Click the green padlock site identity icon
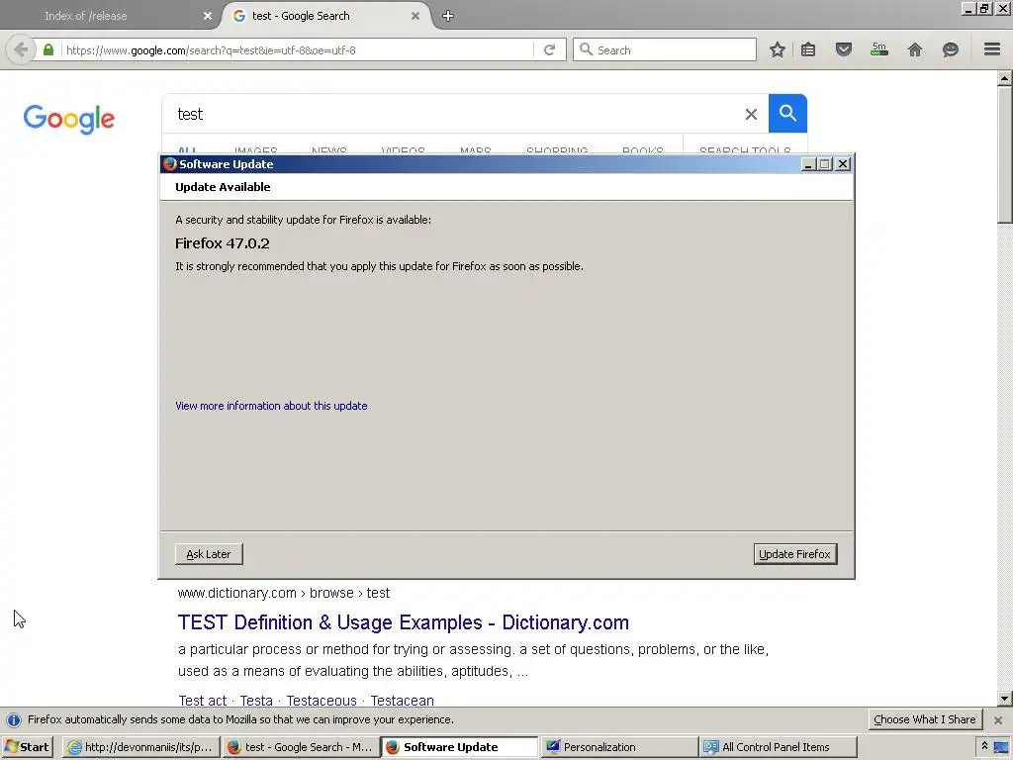This screenshot has width=1013, height=760. click(x=48, y=49)
